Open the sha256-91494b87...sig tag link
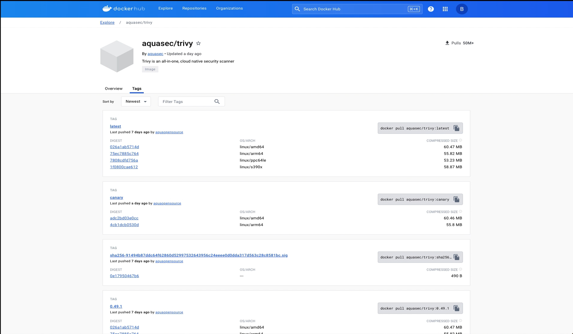The width and height of the screenshot is (573, 334). coord(199,255)
